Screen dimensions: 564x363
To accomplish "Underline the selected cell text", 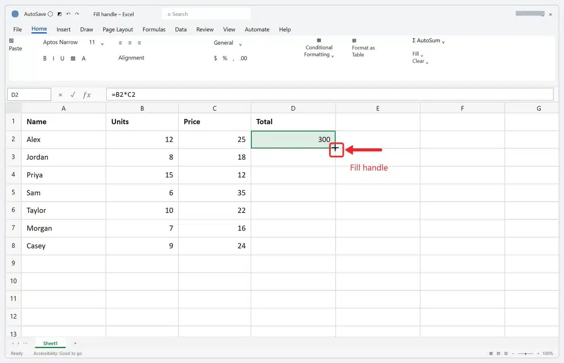I will pos(62,58).
